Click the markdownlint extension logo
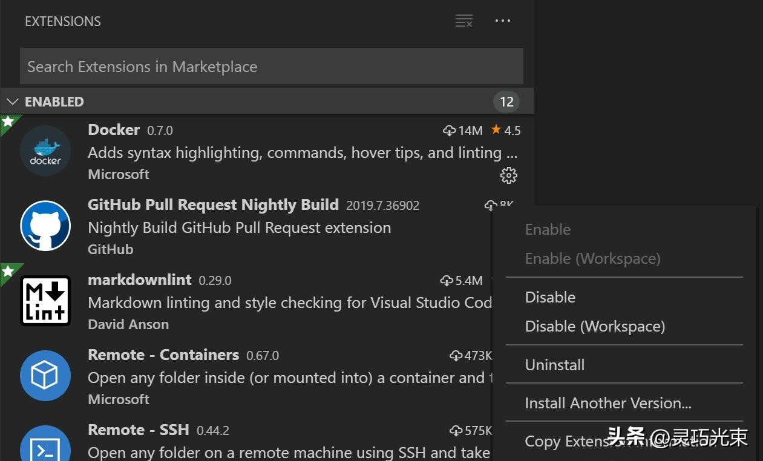This screenshot has width=763, height=461. point(45,301)
